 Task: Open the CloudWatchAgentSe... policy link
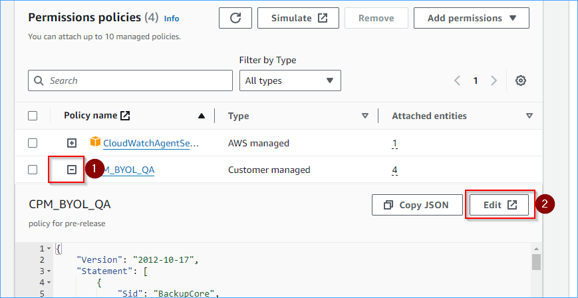pyautogui.click(x=151, y=143)
